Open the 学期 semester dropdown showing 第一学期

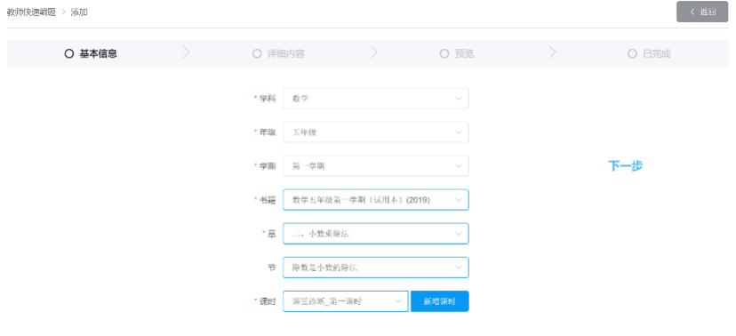(375, 166)
